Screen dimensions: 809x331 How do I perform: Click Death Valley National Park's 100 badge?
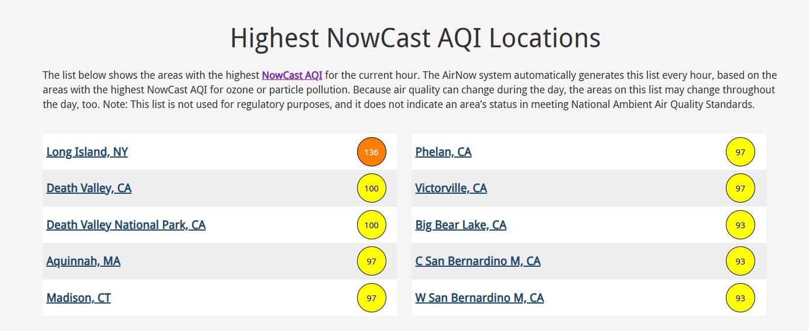pyautogui.click(x=372, y=225)
